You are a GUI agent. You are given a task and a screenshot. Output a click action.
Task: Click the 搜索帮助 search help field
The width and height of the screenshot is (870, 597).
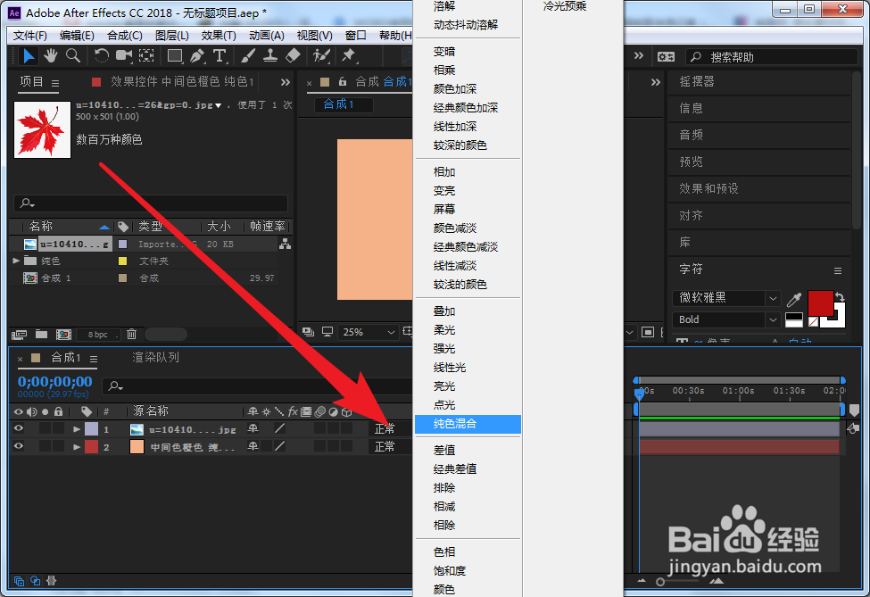tap(772, 56)
